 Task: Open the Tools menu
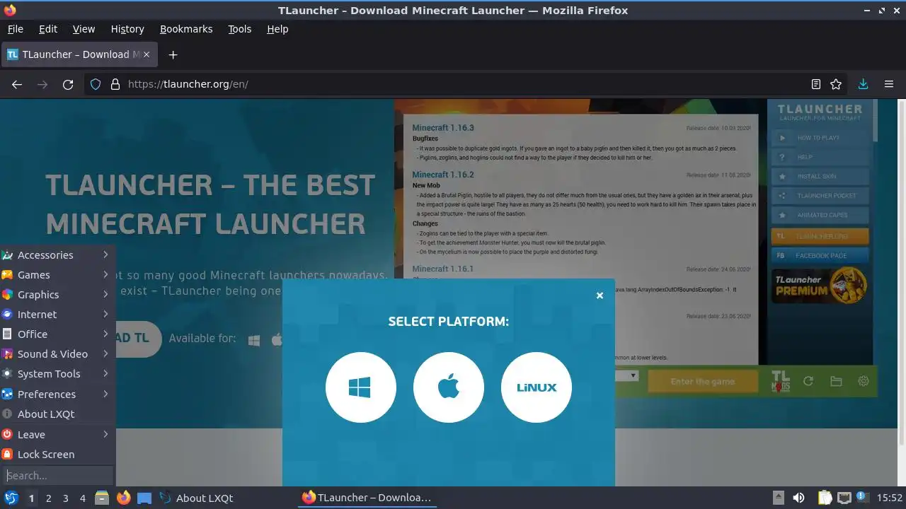click(x=239, y=29)
